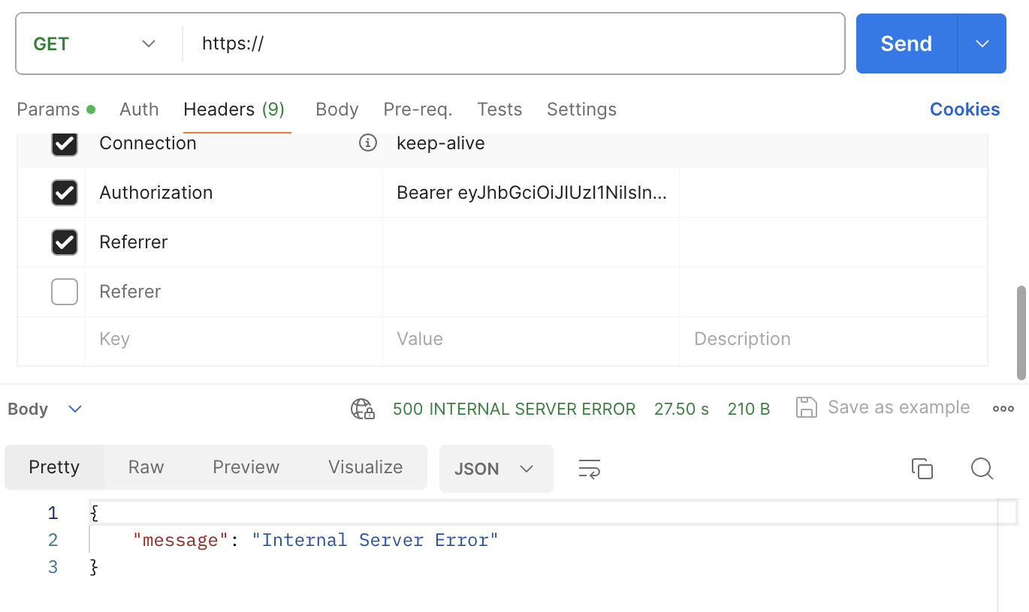This screenshot has width=1029, height=612.
Task: Open the Cookies manager
Action: 964,109
